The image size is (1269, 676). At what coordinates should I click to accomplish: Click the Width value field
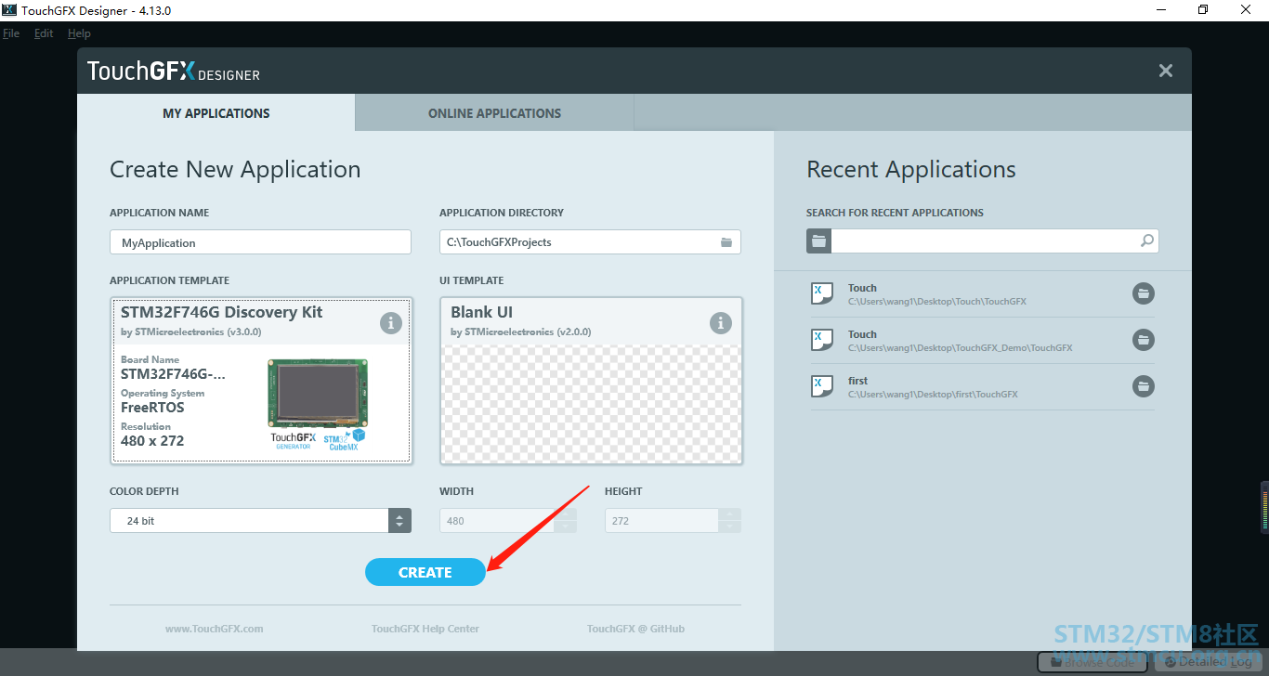[x=497, y=521]
